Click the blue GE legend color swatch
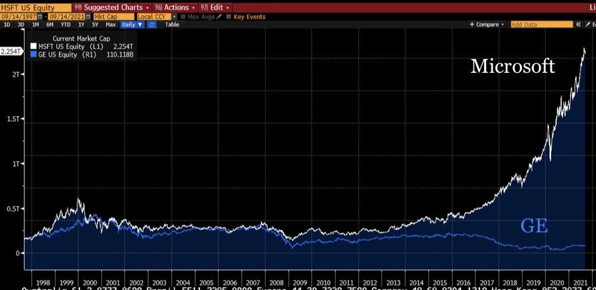Image resolution: width=596 pixels, height=290 pixels. click(x=34, y=56)
